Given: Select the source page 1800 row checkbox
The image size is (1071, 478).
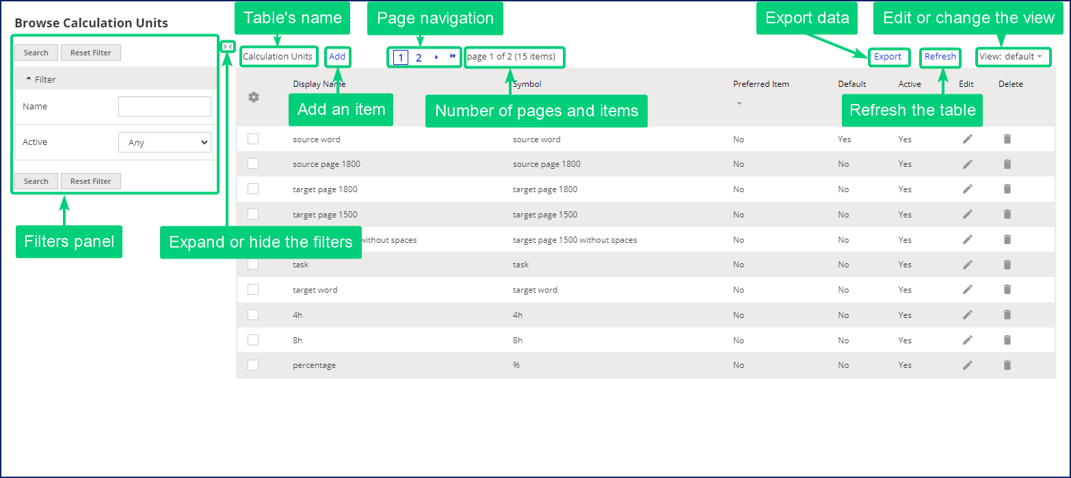Looking at the screenshot, I should [253, 163].
